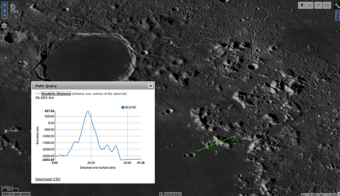340x196 pixels.
Task: Click the -2803.00 minimum elevation label
Action: pyautogui.click(x=49, y=160)
